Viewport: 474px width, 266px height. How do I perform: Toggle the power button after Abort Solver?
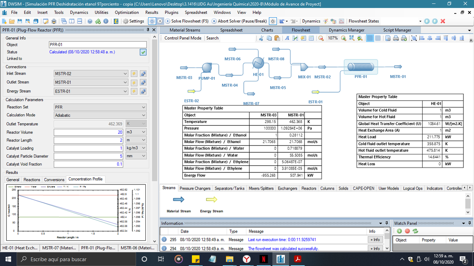(x=273, y=21)
